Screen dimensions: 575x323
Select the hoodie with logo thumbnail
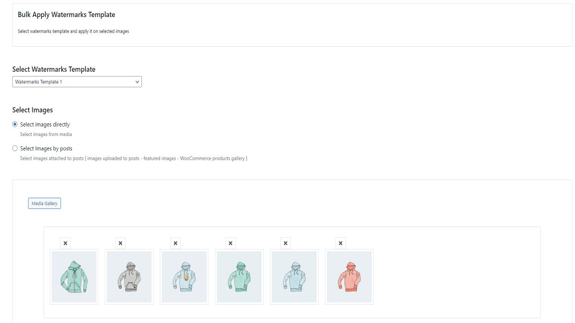(184, 277)
